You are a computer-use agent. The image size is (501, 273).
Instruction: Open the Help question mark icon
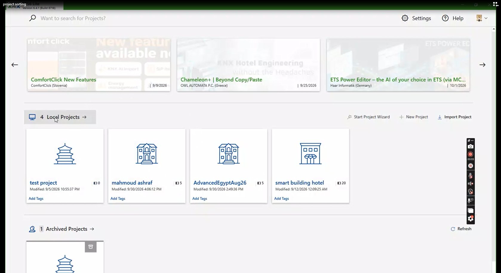coord(445,18)
